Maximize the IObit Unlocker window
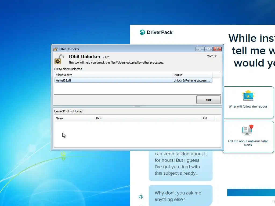The image size is (275, 206). 208,49
